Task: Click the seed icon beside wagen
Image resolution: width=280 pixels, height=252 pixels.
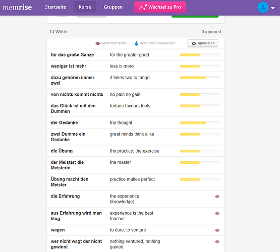Action: pyautogui.click(x=217, y=230)
